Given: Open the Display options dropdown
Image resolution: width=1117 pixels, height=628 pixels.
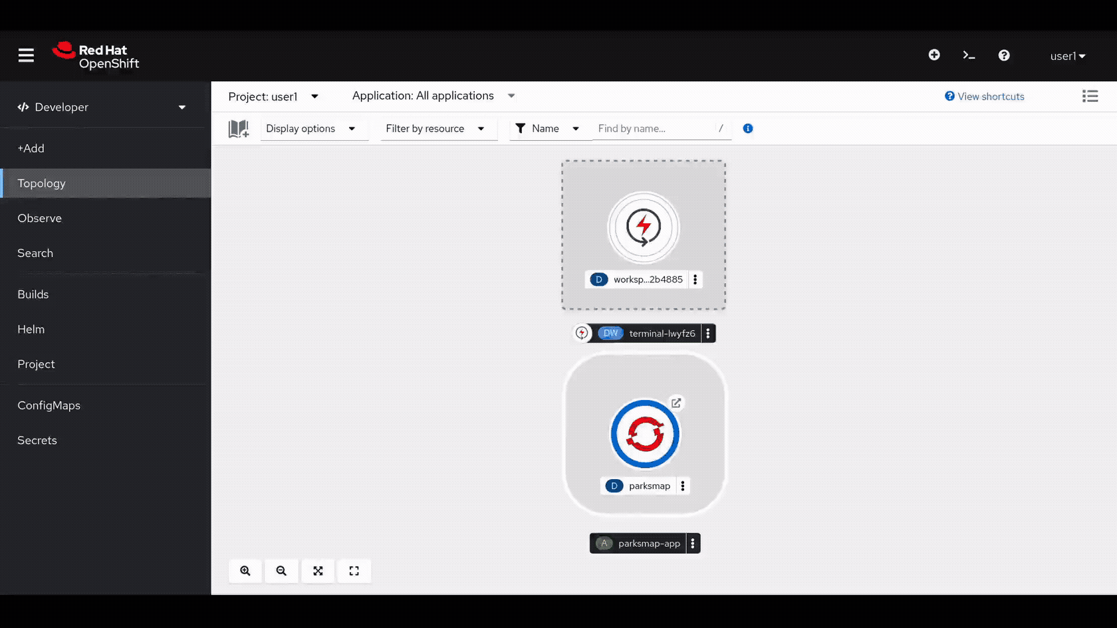Looking at the screenshot, I should 314,128.
